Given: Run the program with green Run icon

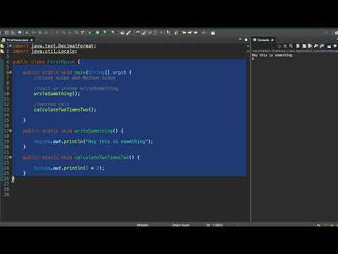Looking at the screenshot, I should 97,32.
